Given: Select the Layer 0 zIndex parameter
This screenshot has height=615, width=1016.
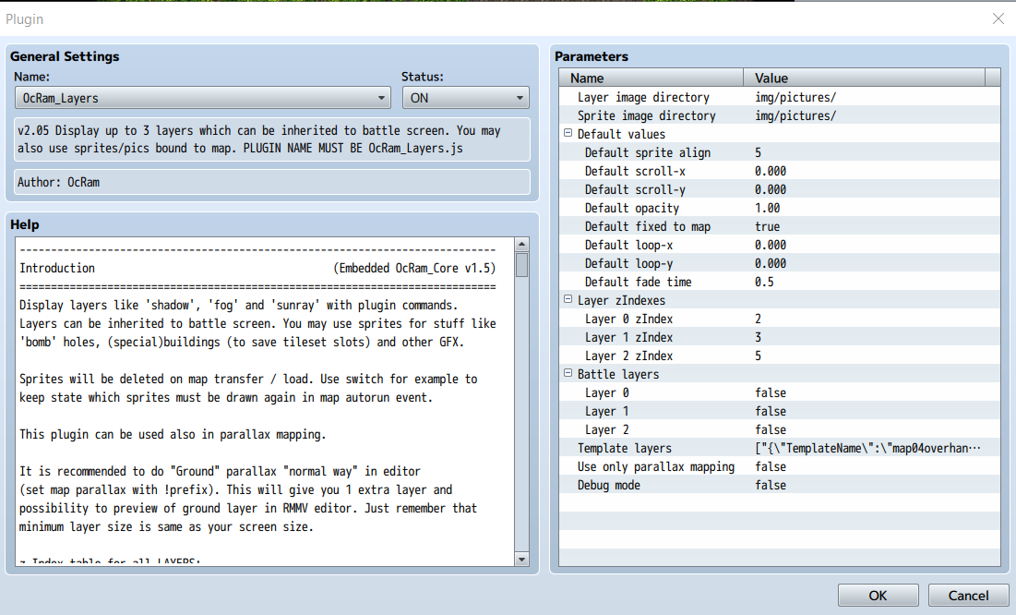Looking at the screenshot, I should pyautogui.click(x=780, y=319).
